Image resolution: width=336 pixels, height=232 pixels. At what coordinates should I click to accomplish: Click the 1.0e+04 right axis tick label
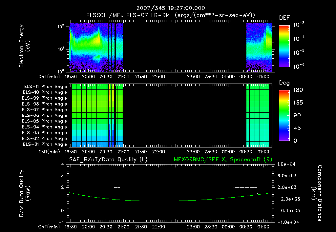286,164
